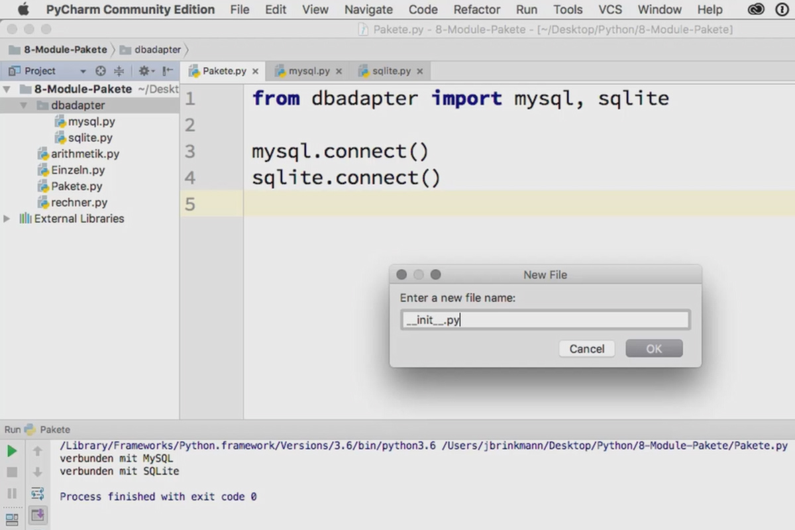Collapse the 8-Module-Pakete root folder

tap(7, 89)
